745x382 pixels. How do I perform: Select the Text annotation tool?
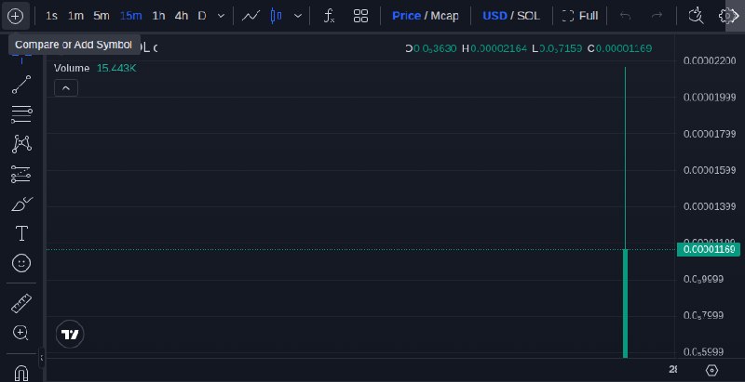pyautogui.click(x=21, y=233)
